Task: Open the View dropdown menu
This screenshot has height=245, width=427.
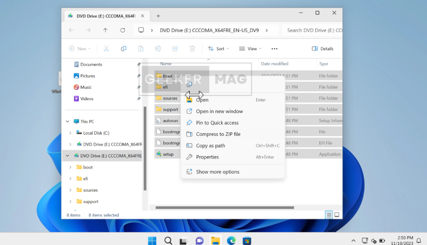Action: click(x=250, y=49)
